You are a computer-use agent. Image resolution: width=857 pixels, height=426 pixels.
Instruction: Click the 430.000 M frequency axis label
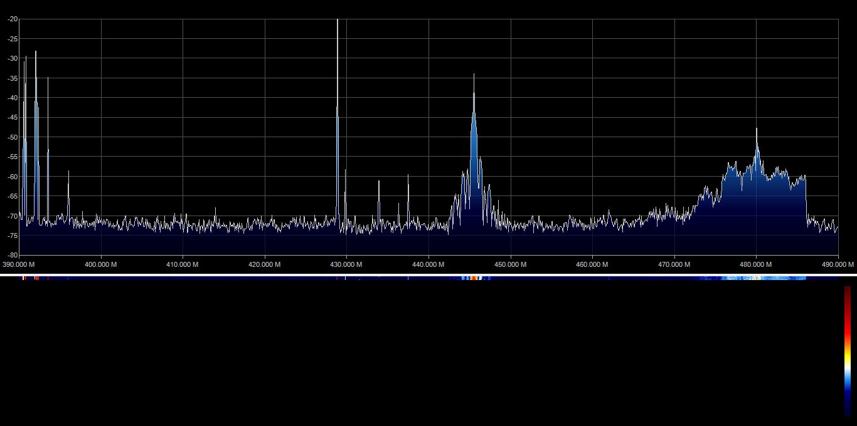click(x=346, y=264)
